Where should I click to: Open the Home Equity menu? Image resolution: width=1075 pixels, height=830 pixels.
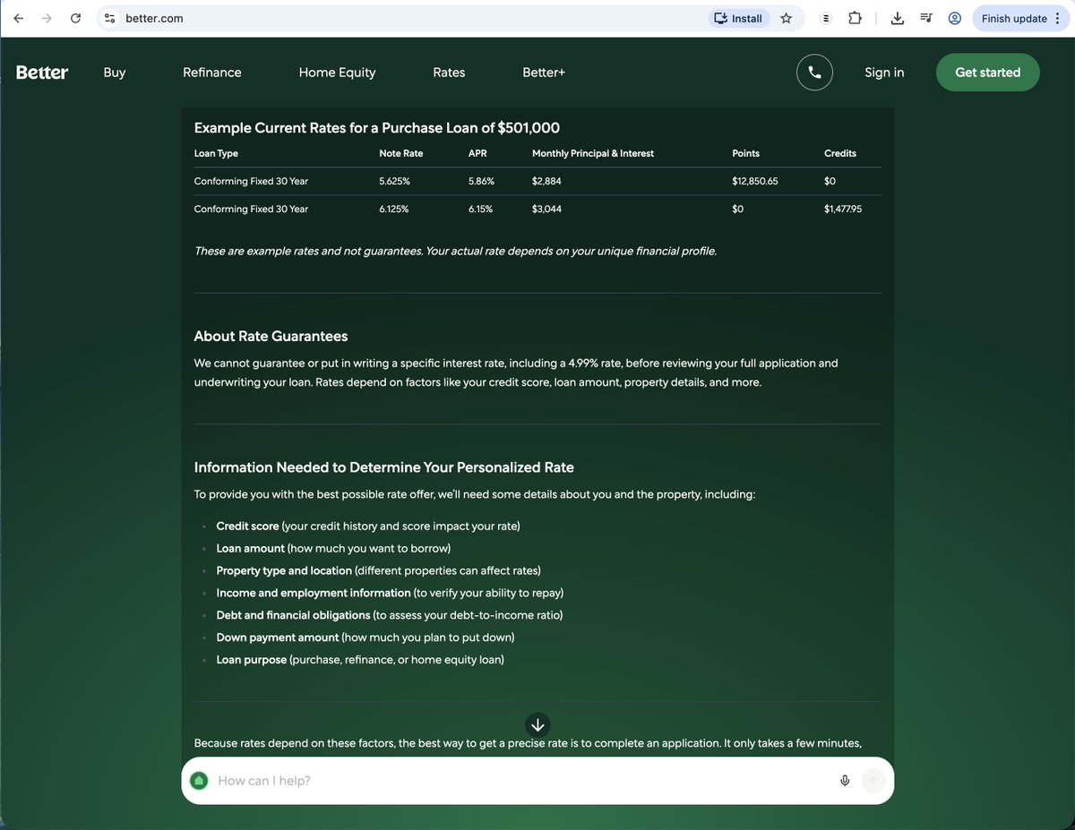coord(337,73)
